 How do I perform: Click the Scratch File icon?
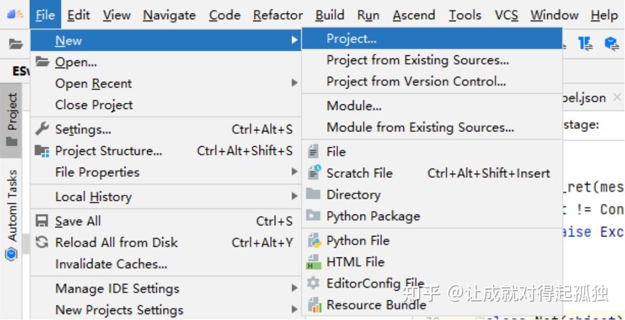pos(314,173)
